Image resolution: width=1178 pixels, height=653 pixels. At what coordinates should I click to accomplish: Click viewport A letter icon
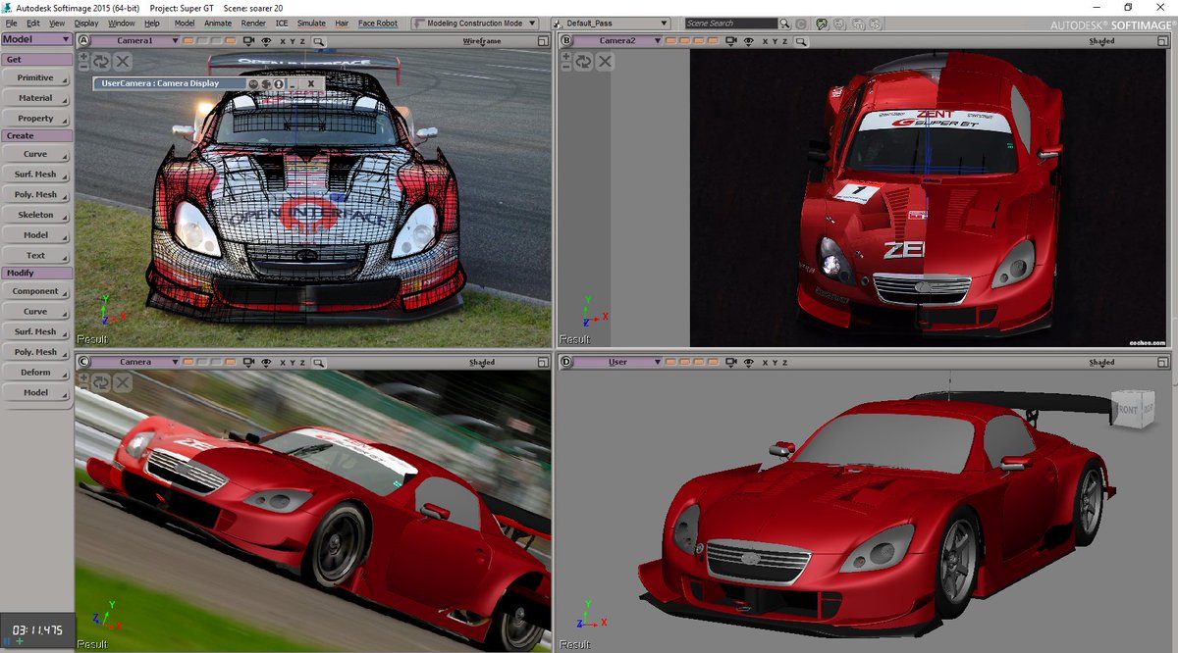point(83,41)
